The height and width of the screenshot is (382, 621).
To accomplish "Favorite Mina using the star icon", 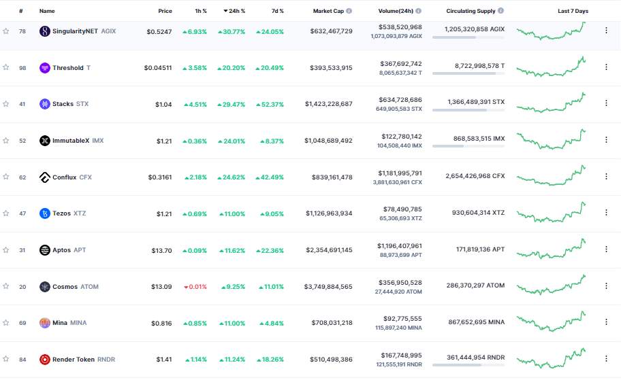I will (x=6, y=323).
